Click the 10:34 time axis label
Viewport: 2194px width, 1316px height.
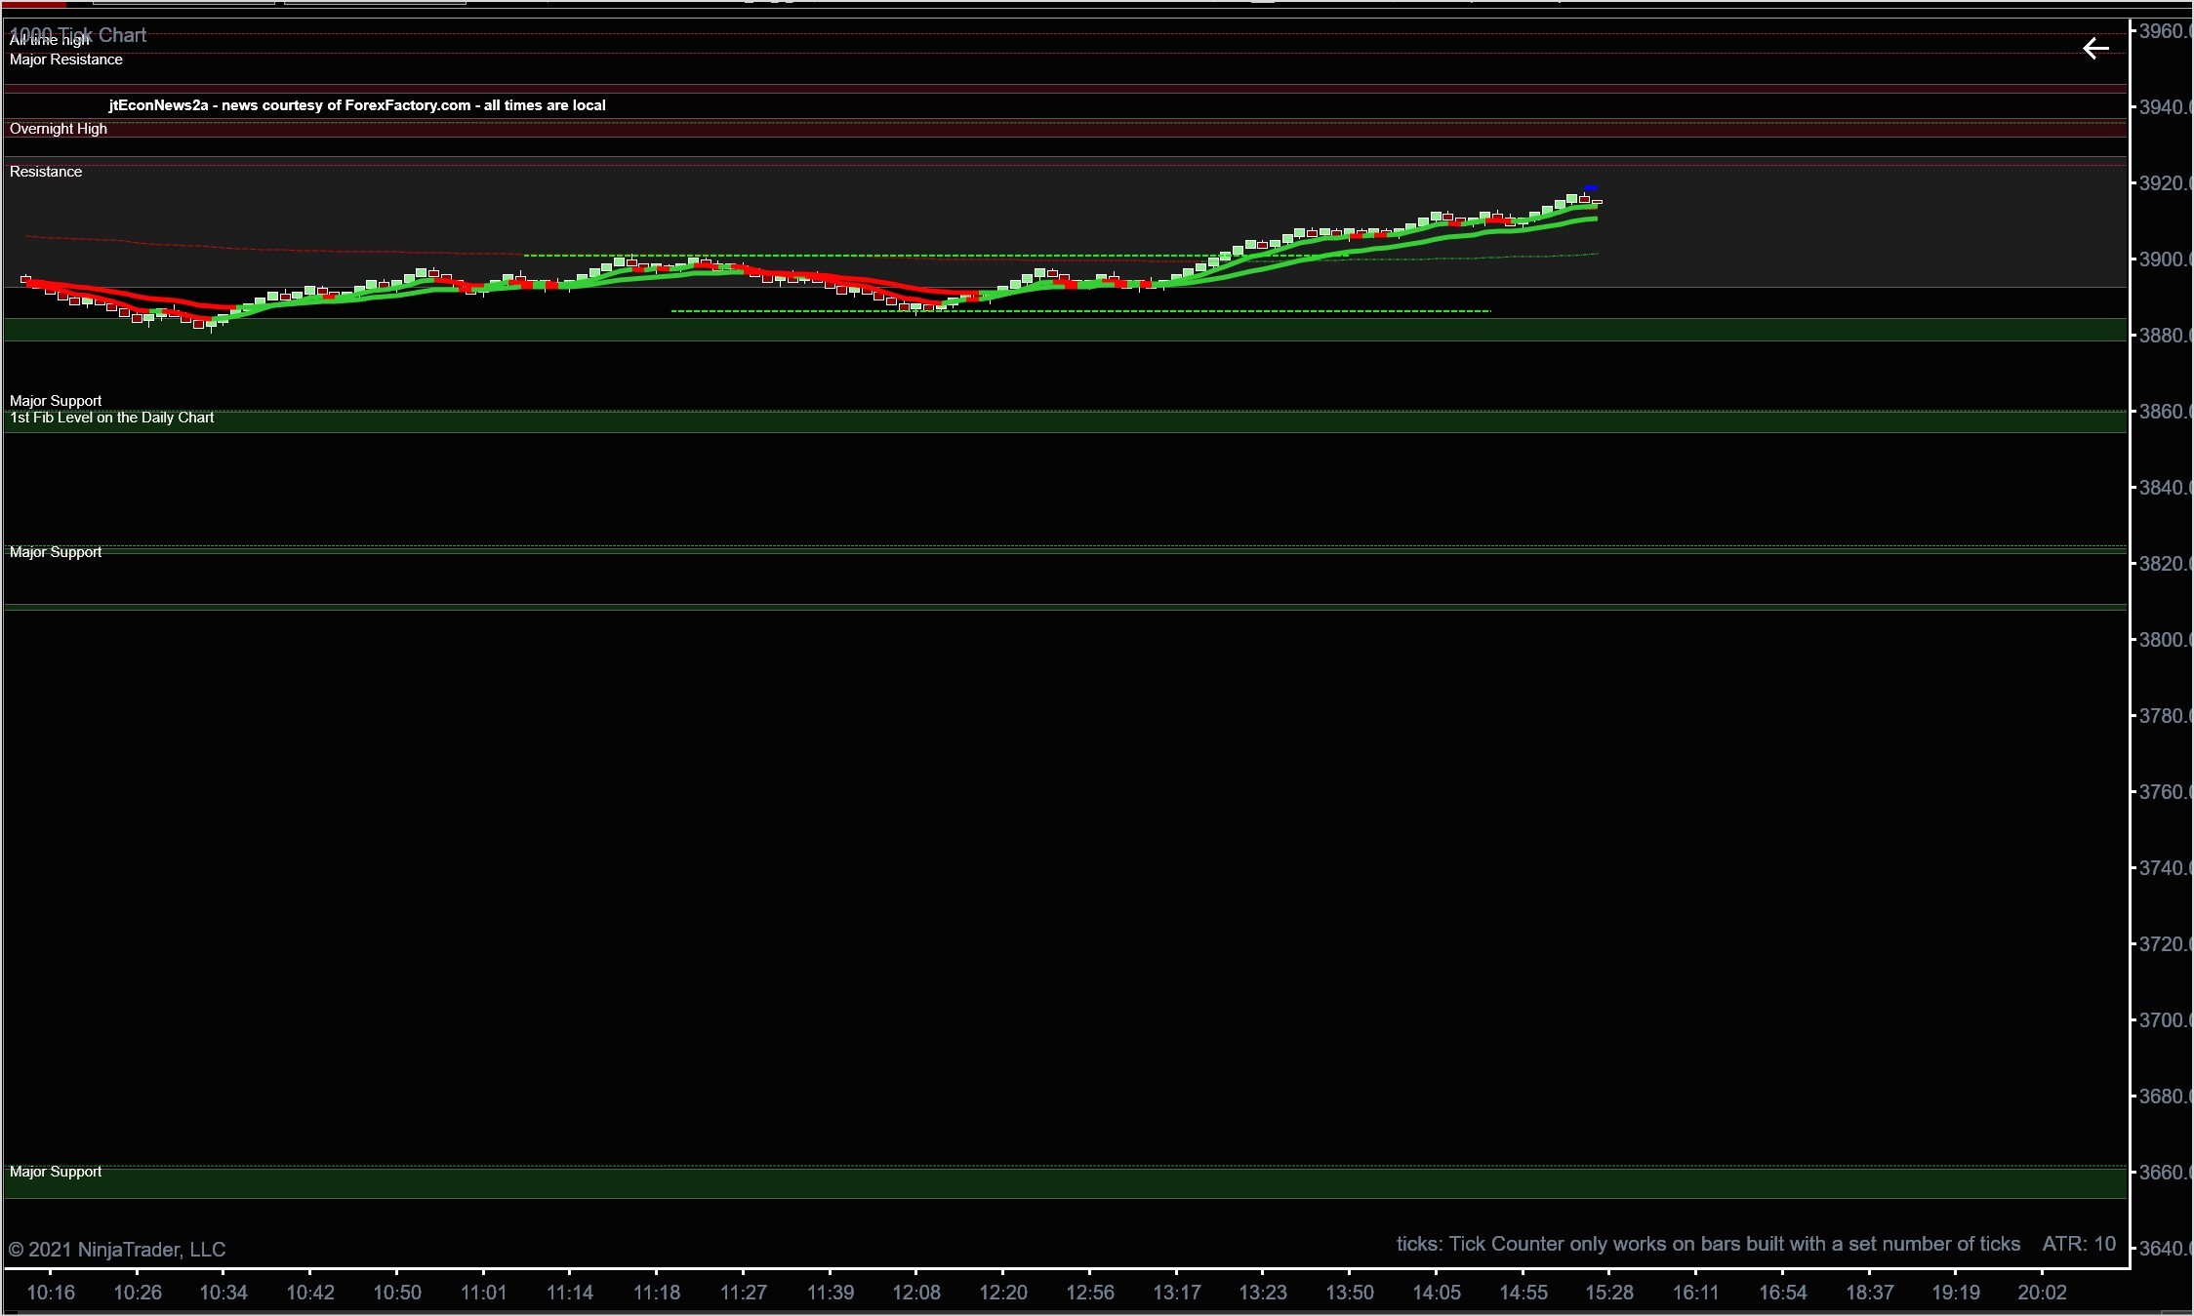pos(223,1293)
